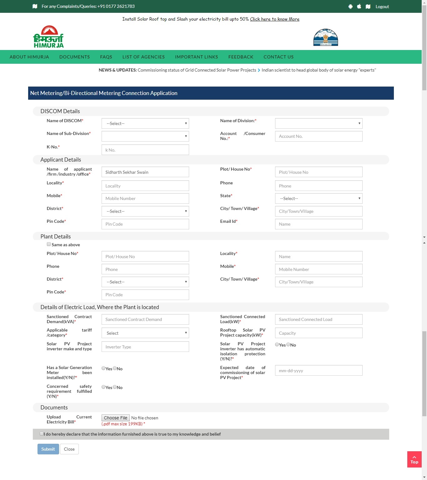Click the Account No. input field
This screenshot has width=427, height=480.
coord(319,136)
